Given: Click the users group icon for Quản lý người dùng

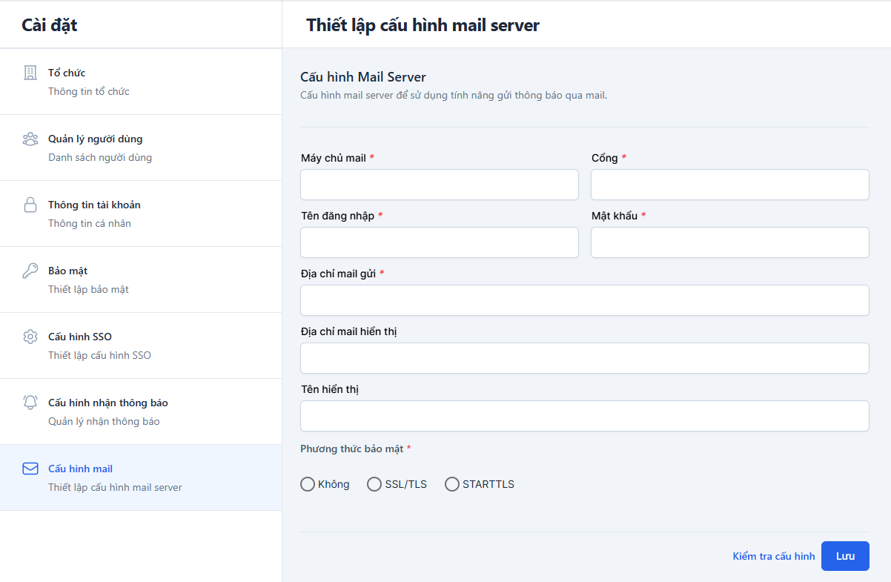Looking at the screenshot, I should [30, 139].
